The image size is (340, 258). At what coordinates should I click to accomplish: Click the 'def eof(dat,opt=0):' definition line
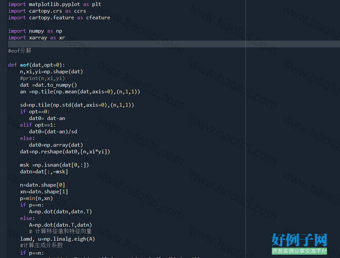(36, 65)
